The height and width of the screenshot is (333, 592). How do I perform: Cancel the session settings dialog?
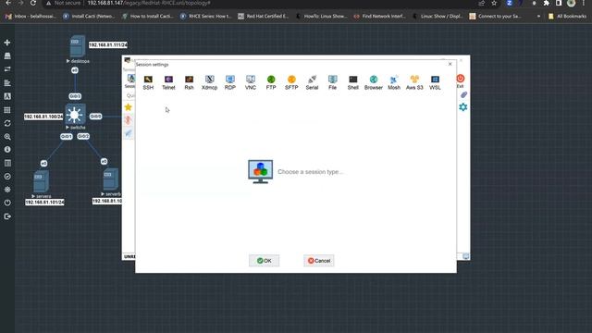318,261
